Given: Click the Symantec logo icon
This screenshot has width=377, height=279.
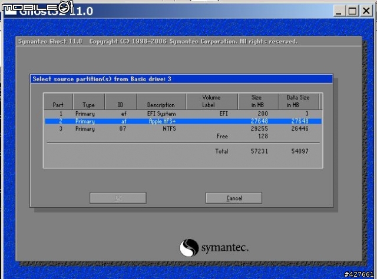Looking at the screenshot, I should (x=189, y=248).
